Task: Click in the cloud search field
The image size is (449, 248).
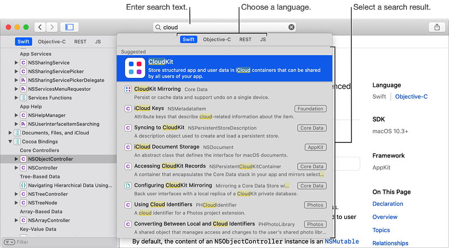Action: 224,27
